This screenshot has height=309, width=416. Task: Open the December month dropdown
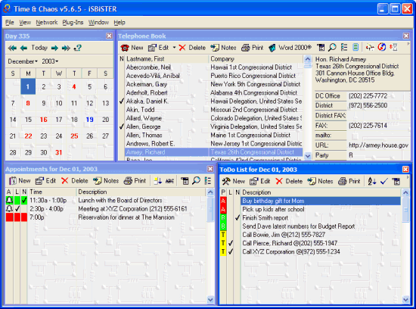(23, 61)
